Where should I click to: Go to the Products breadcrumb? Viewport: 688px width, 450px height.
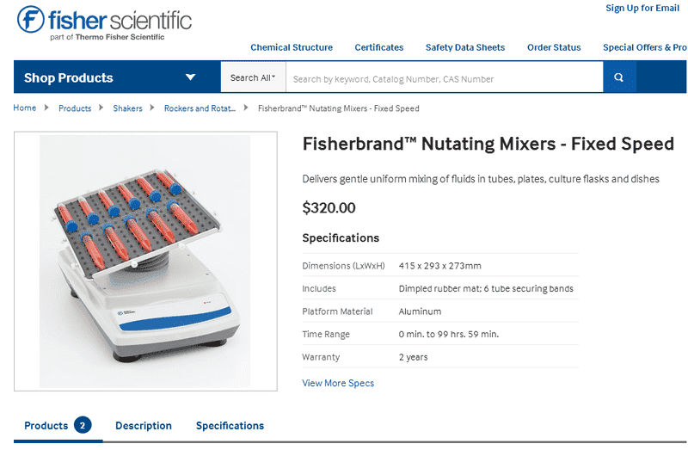75,108
